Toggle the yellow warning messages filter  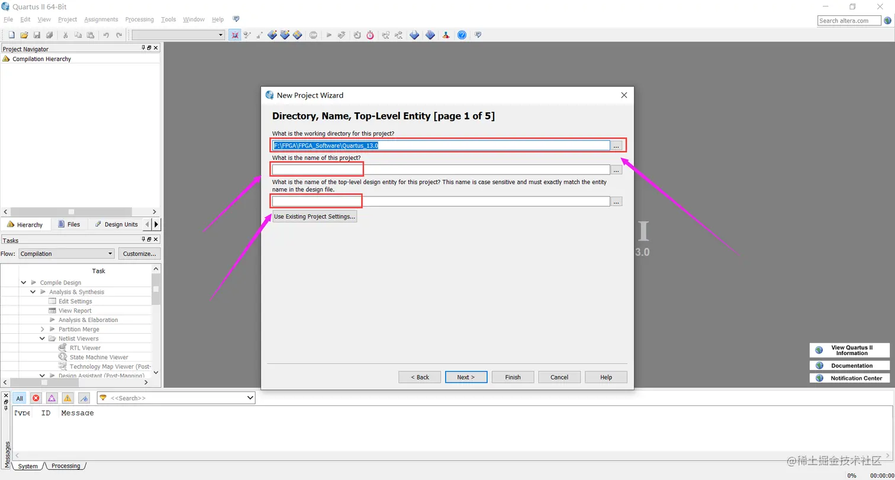tap(67, 398)
